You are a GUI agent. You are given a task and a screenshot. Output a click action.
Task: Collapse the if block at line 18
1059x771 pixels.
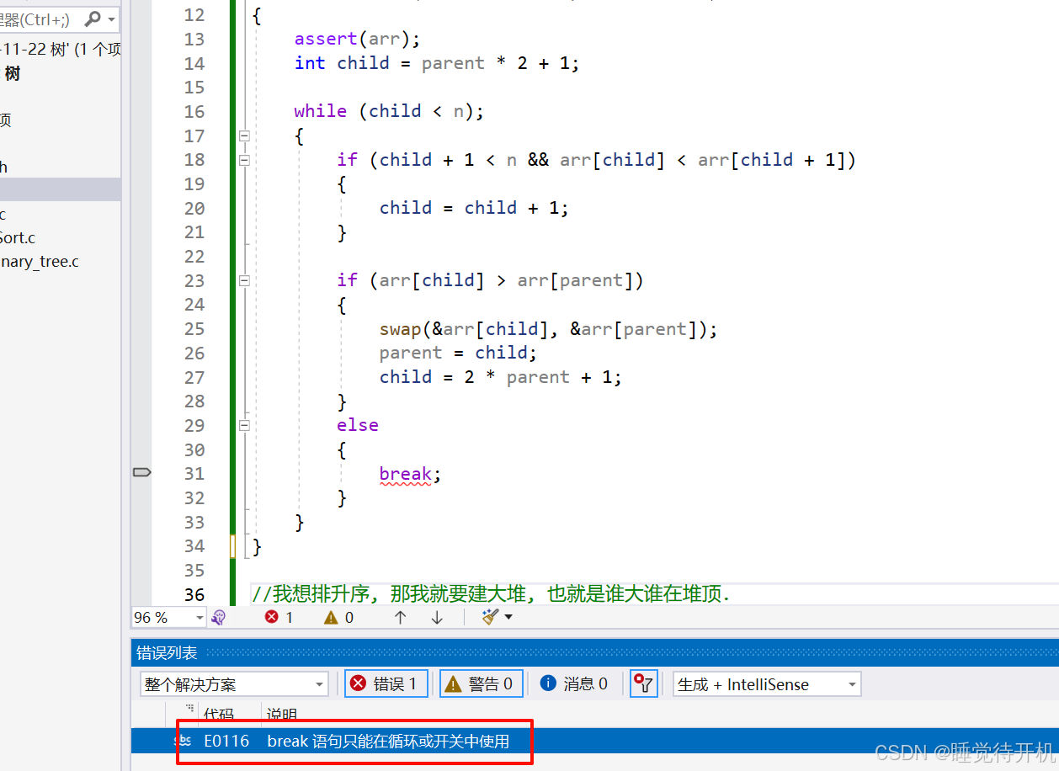point(244,160)
